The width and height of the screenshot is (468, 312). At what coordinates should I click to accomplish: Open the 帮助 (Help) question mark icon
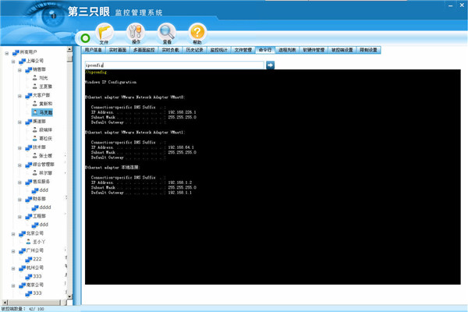tap(197, 33)
